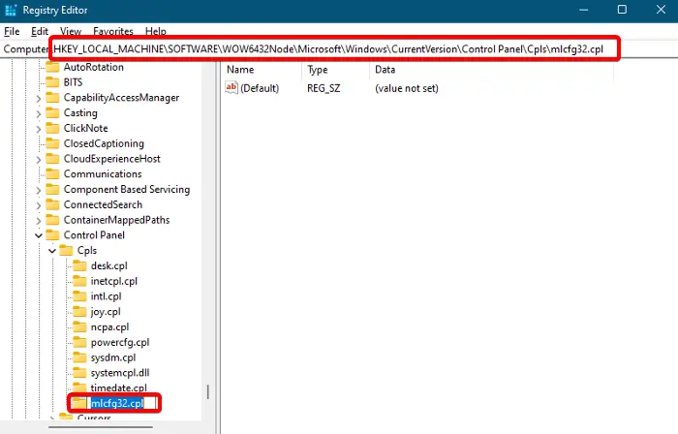Select the powercfg.cpl key label
This screenshot has height=434, width=678.
[120, 342]
